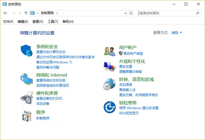Open the 时钟、语言和区域 heading
Screen dimensions: 205x140
[x=136, y=79]
